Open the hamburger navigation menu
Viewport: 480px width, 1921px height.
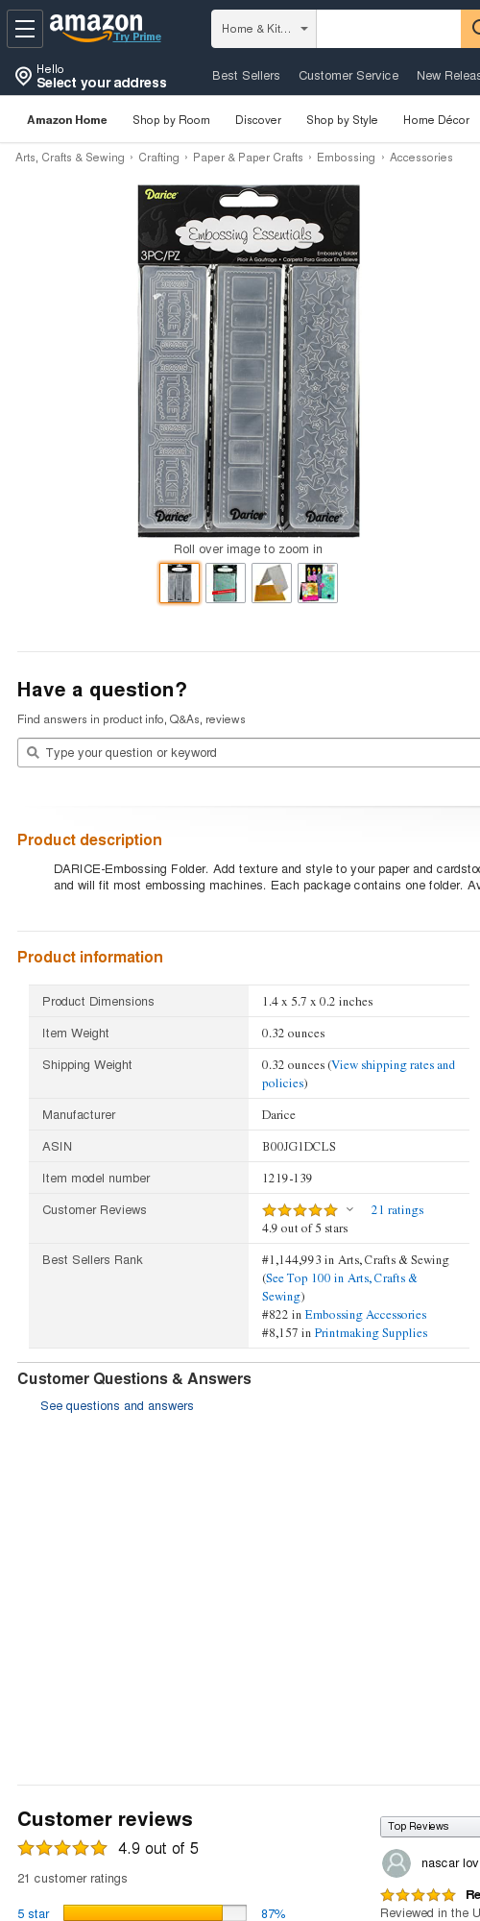point(25,29)
